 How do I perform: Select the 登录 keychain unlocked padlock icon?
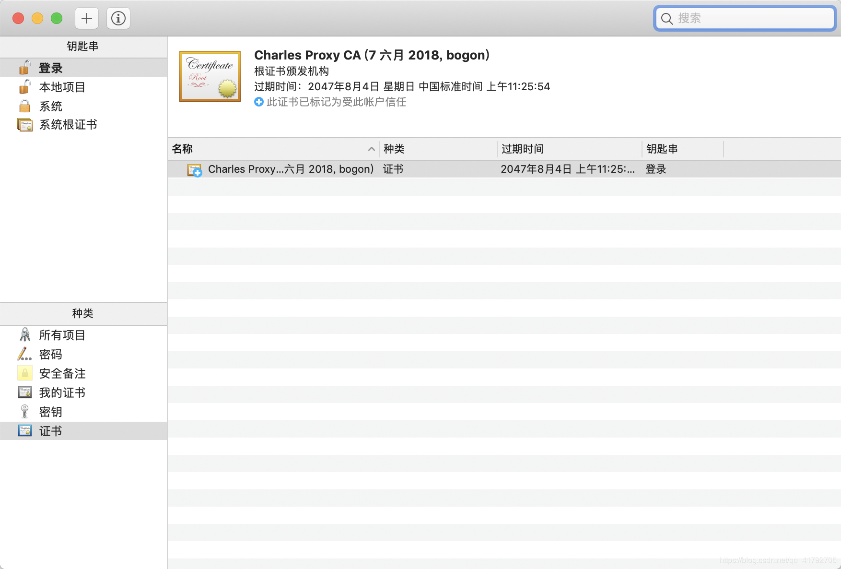click(24, 68)
